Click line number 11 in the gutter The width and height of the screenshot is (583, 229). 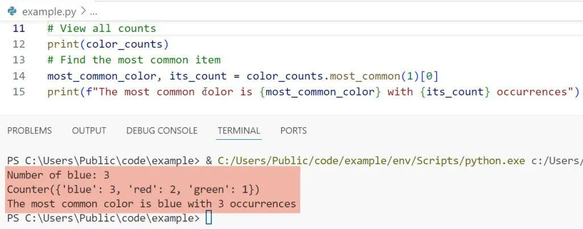pyautogui.click(x=19, y=28)
